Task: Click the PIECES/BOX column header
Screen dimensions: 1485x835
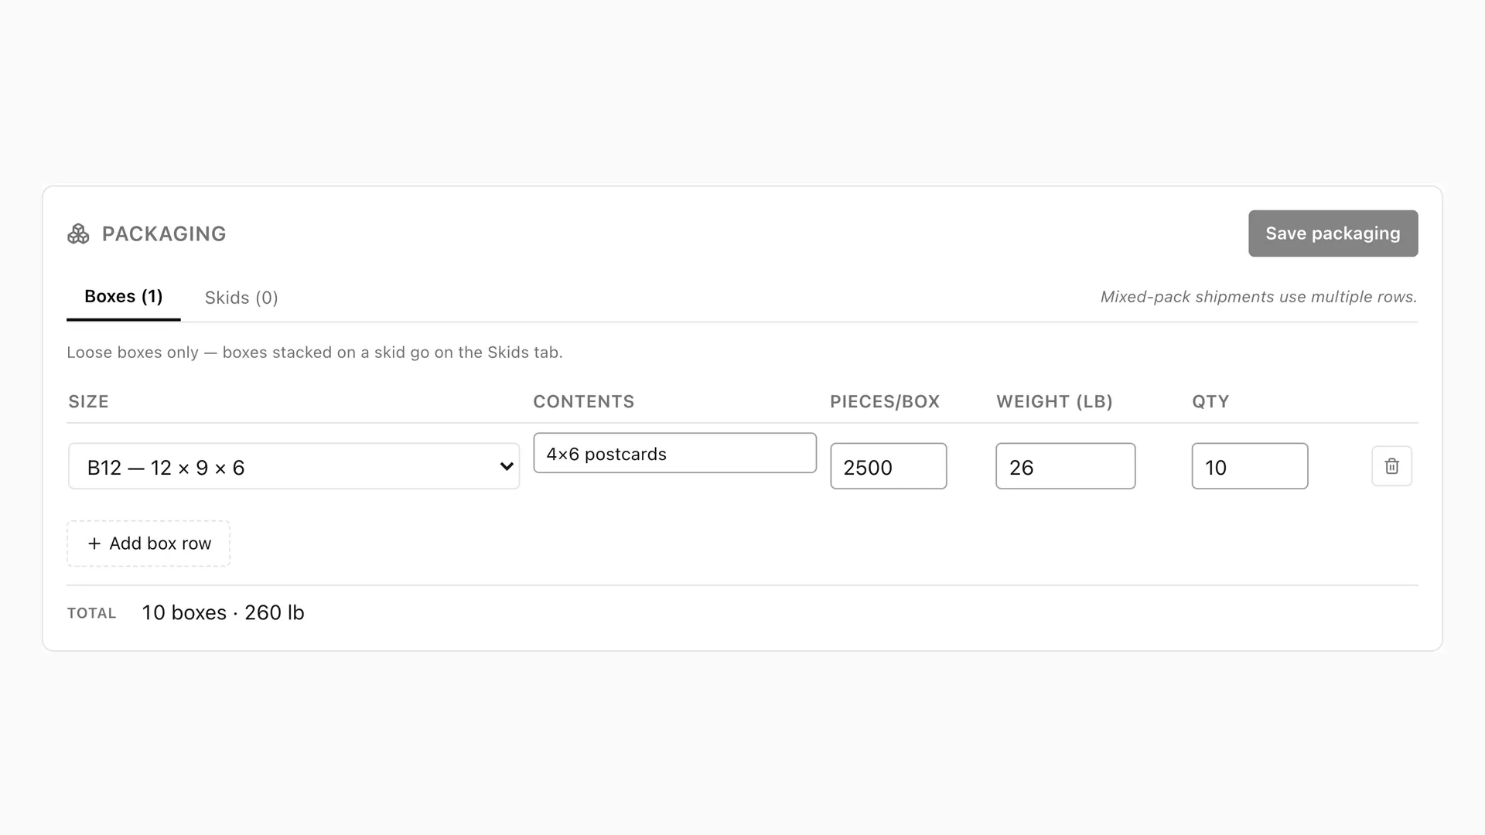Action: (884, 402)
